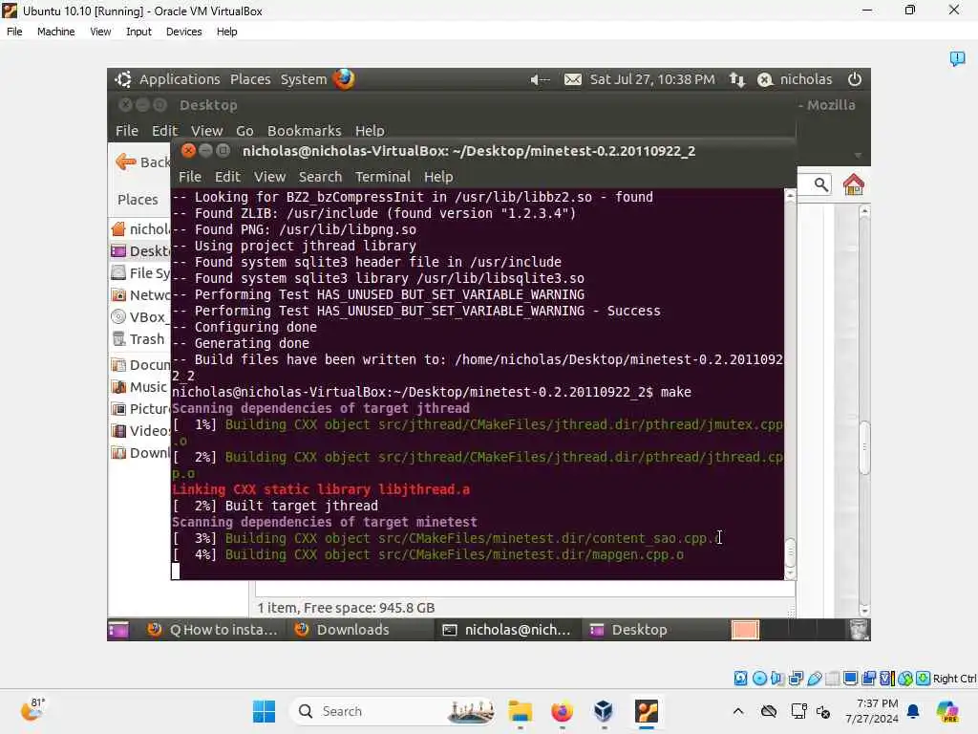Click the Back arrow in file manager
This screenshot has width=978, height=734.
[126, 162]
